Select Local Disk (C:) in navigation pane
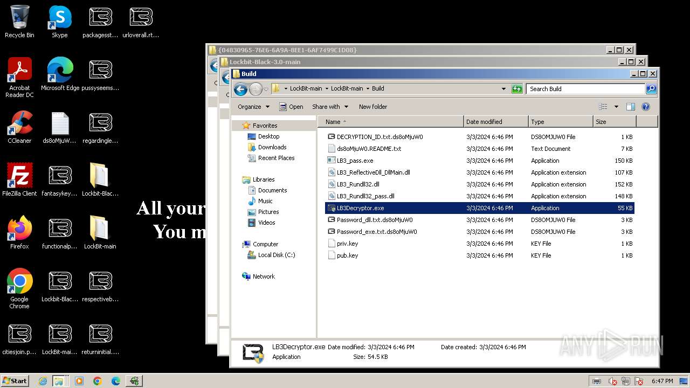Viewport: 690px width, 388px height. (x=276, y=255)
